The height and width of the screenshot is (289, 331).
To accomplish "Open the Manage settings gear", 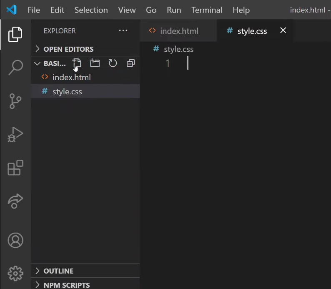I will [x=15, y=273].
